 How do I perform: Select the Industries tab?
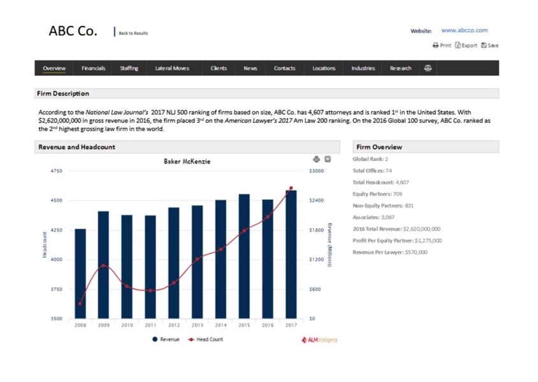[363, 68]
